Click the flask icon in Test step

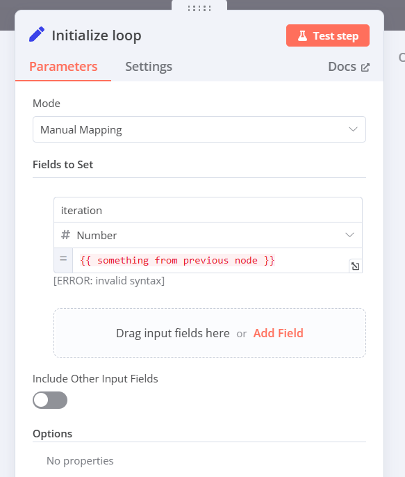tap(302, 36)
